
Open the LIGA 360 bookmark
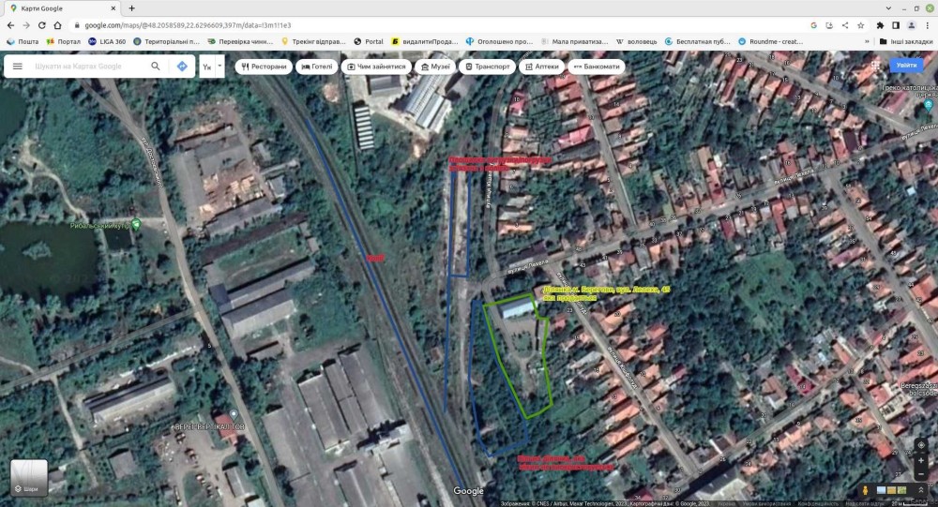[x=106, y=41]
